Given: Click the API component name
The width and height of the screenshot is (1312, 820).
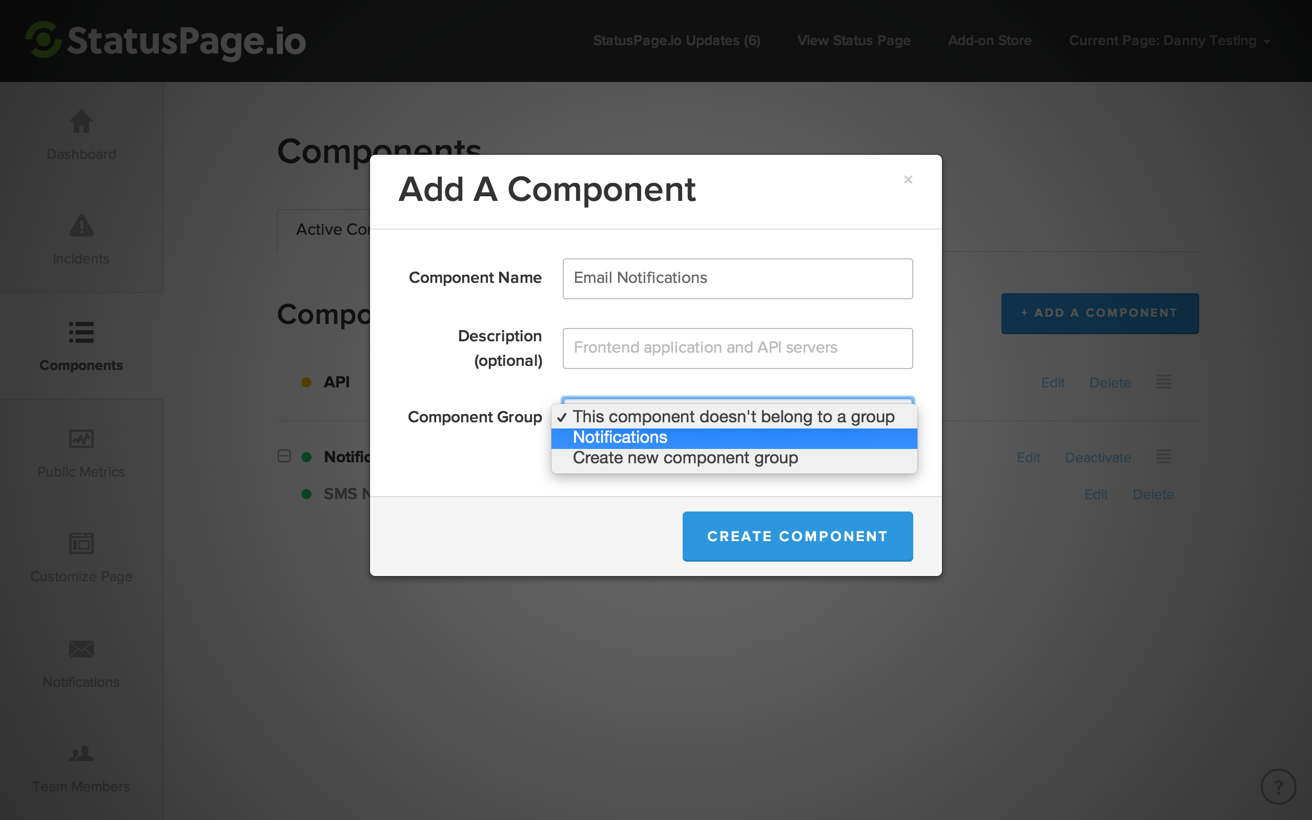Looking at the screenshot, I should (337, 382).
